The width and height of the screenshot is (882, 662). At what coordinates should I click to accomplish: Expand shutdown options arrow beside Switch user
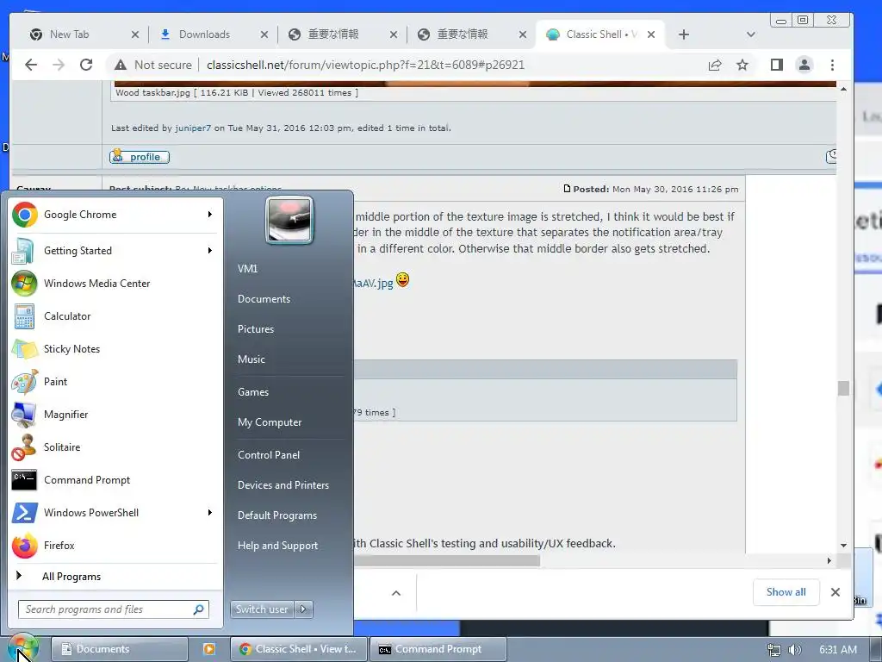click(x=304, y=609)
